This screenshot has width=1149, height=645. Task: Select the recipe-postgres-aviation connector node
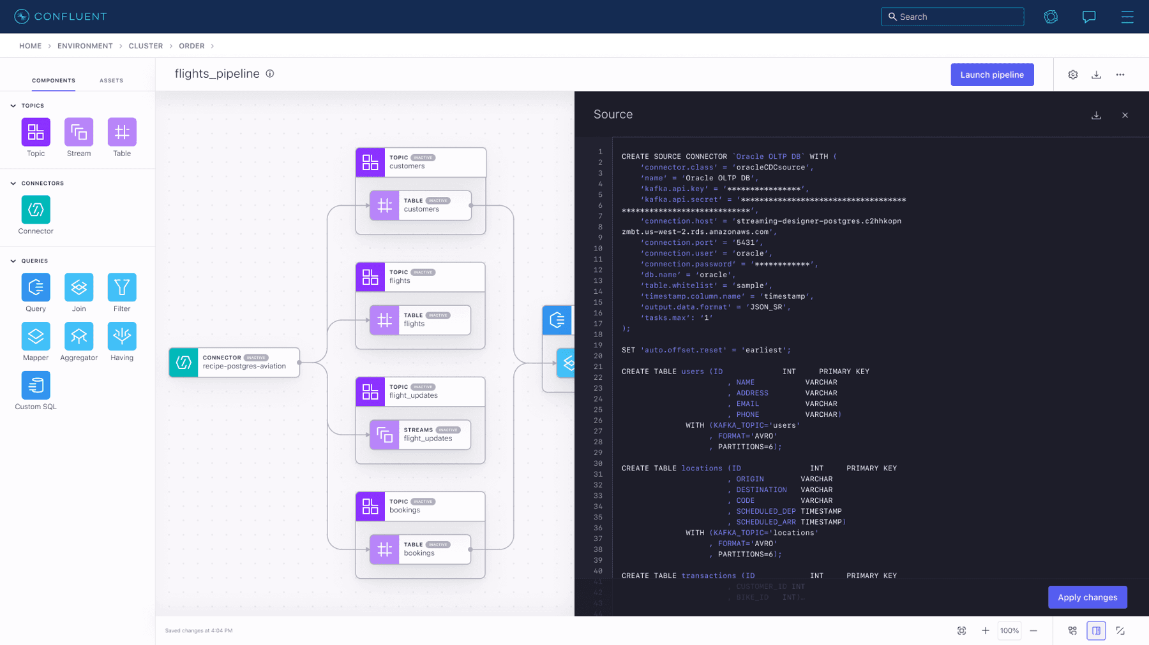[x=234, y=362]
